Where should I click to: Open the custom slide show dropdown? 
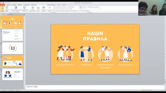click(x=25, y=9)
